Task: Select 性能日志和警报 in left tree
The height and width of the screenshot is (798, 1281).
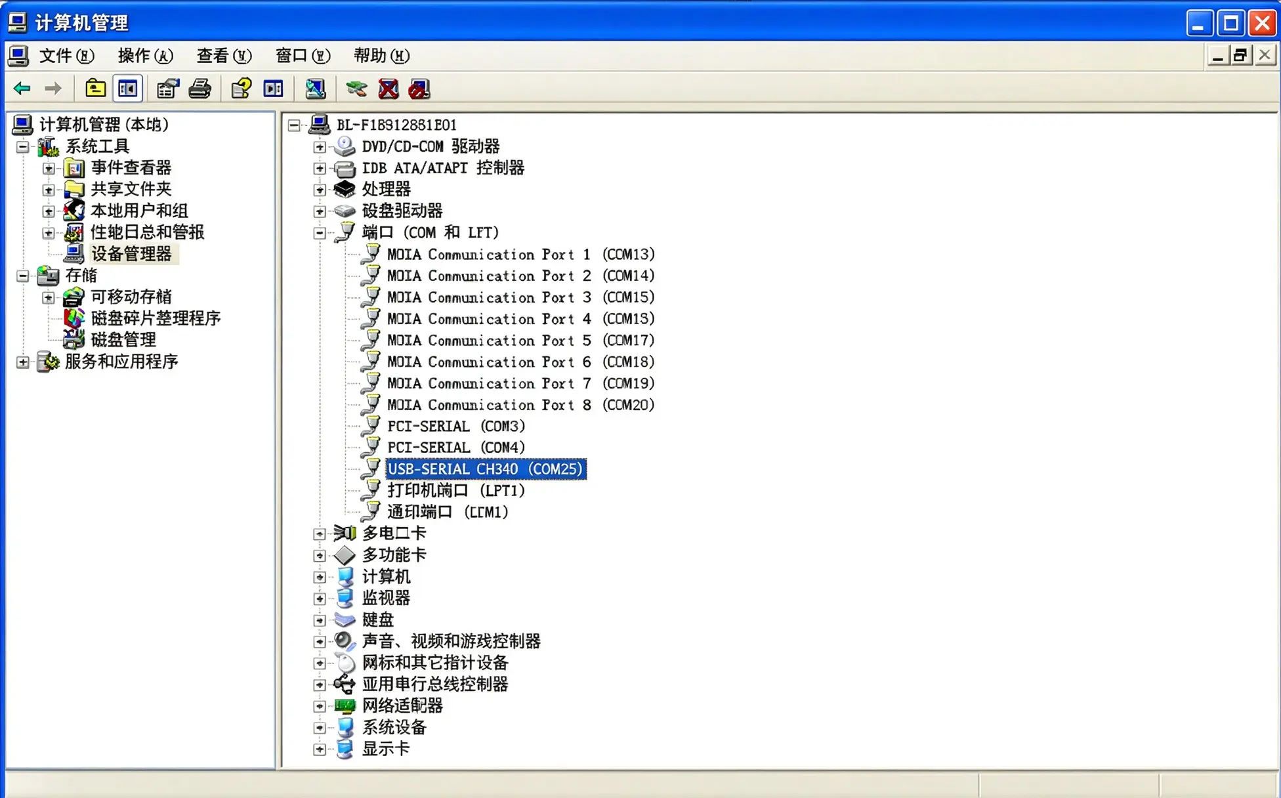Action: tap(148, 232)
